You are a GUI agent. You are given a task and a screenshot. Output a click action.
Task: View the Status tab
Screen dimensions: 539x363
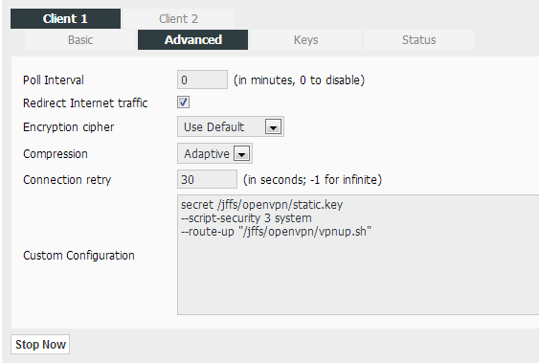[x=418, y=40]
